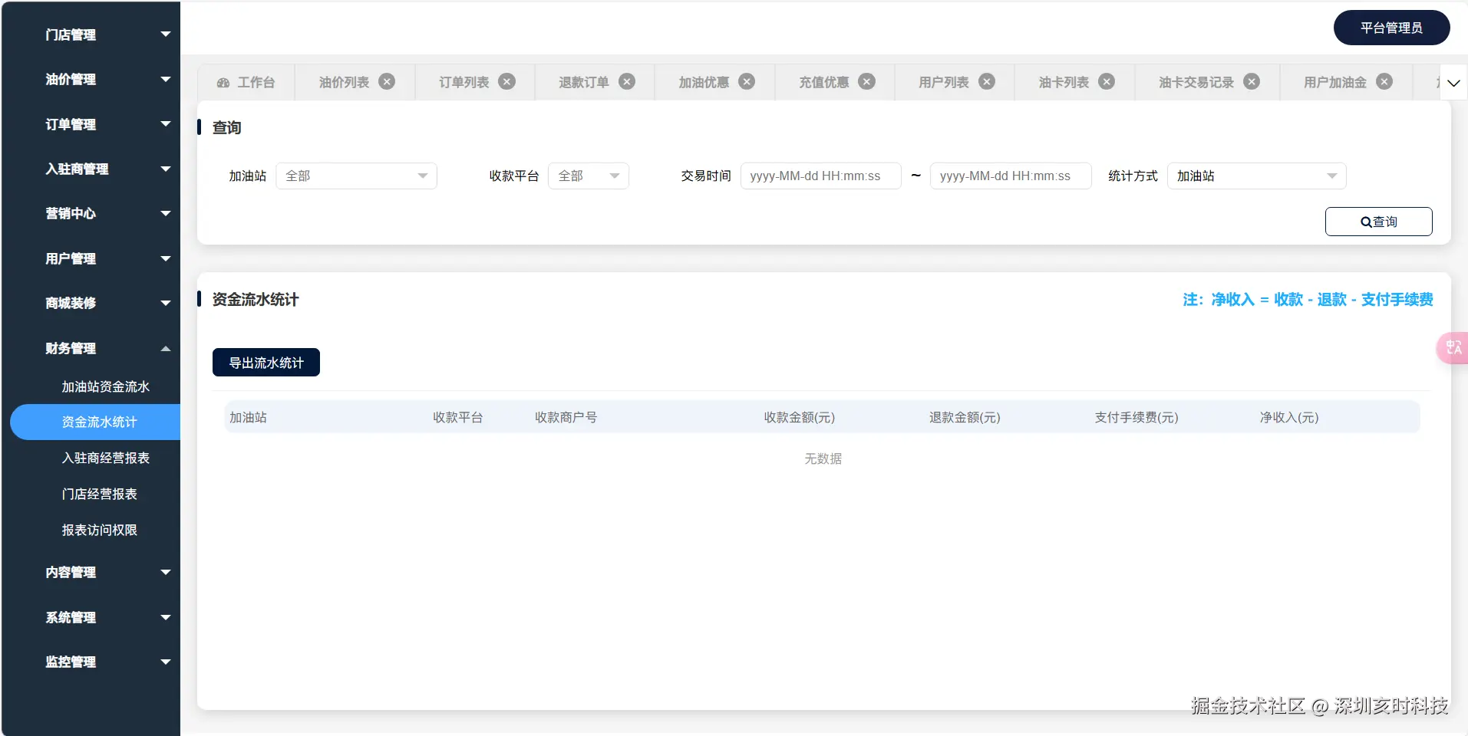Image resolution: width=1468 pixels, height=736 pixels.
Task: Click the 导出流水统计 export button
Action: [266, 363]
